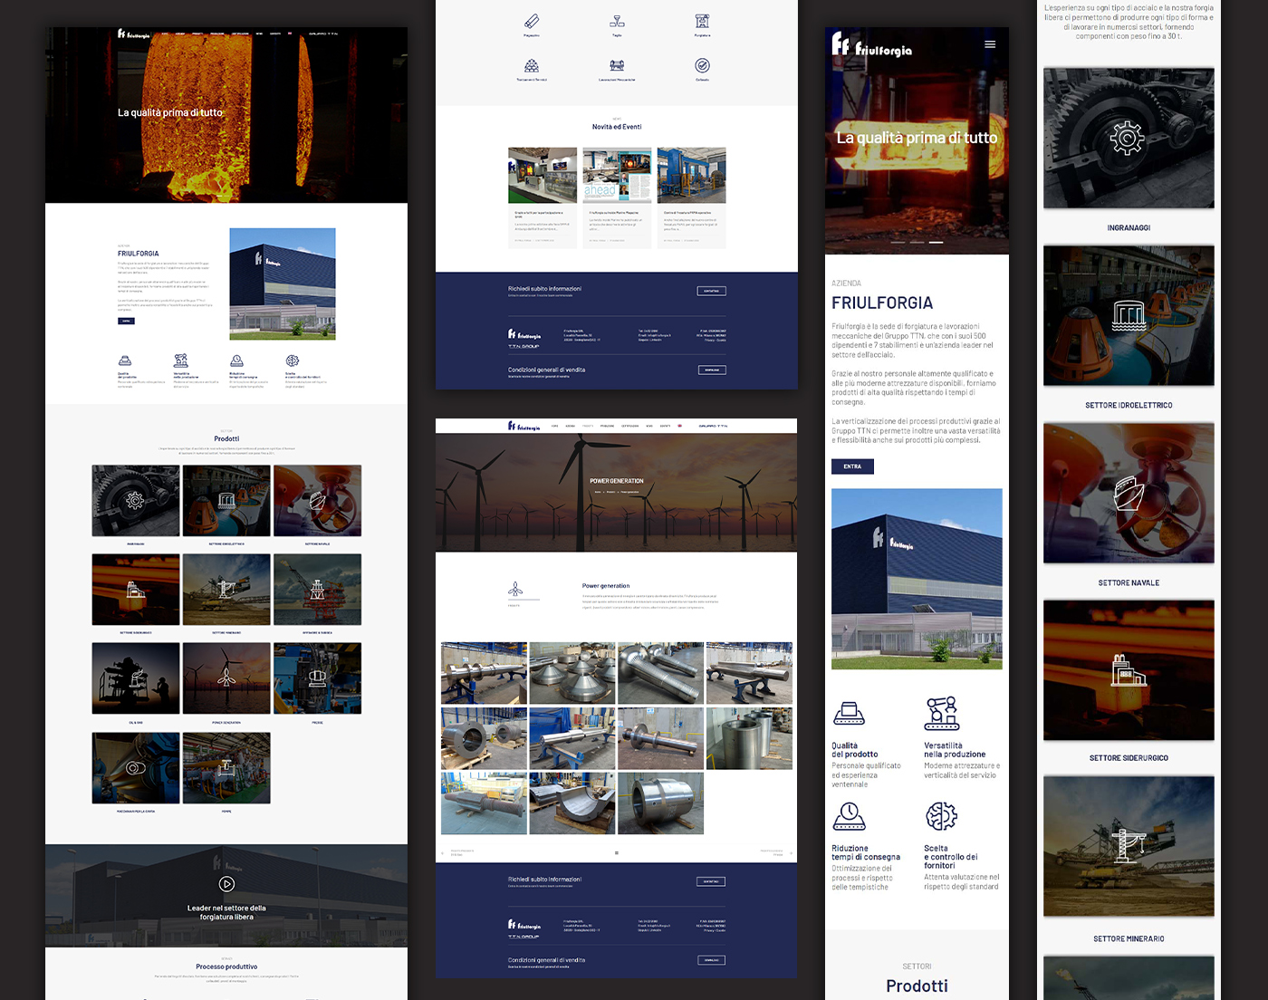Click the mobile 'Riduzione tempi di consegna' clock icon

click(849, 816)
